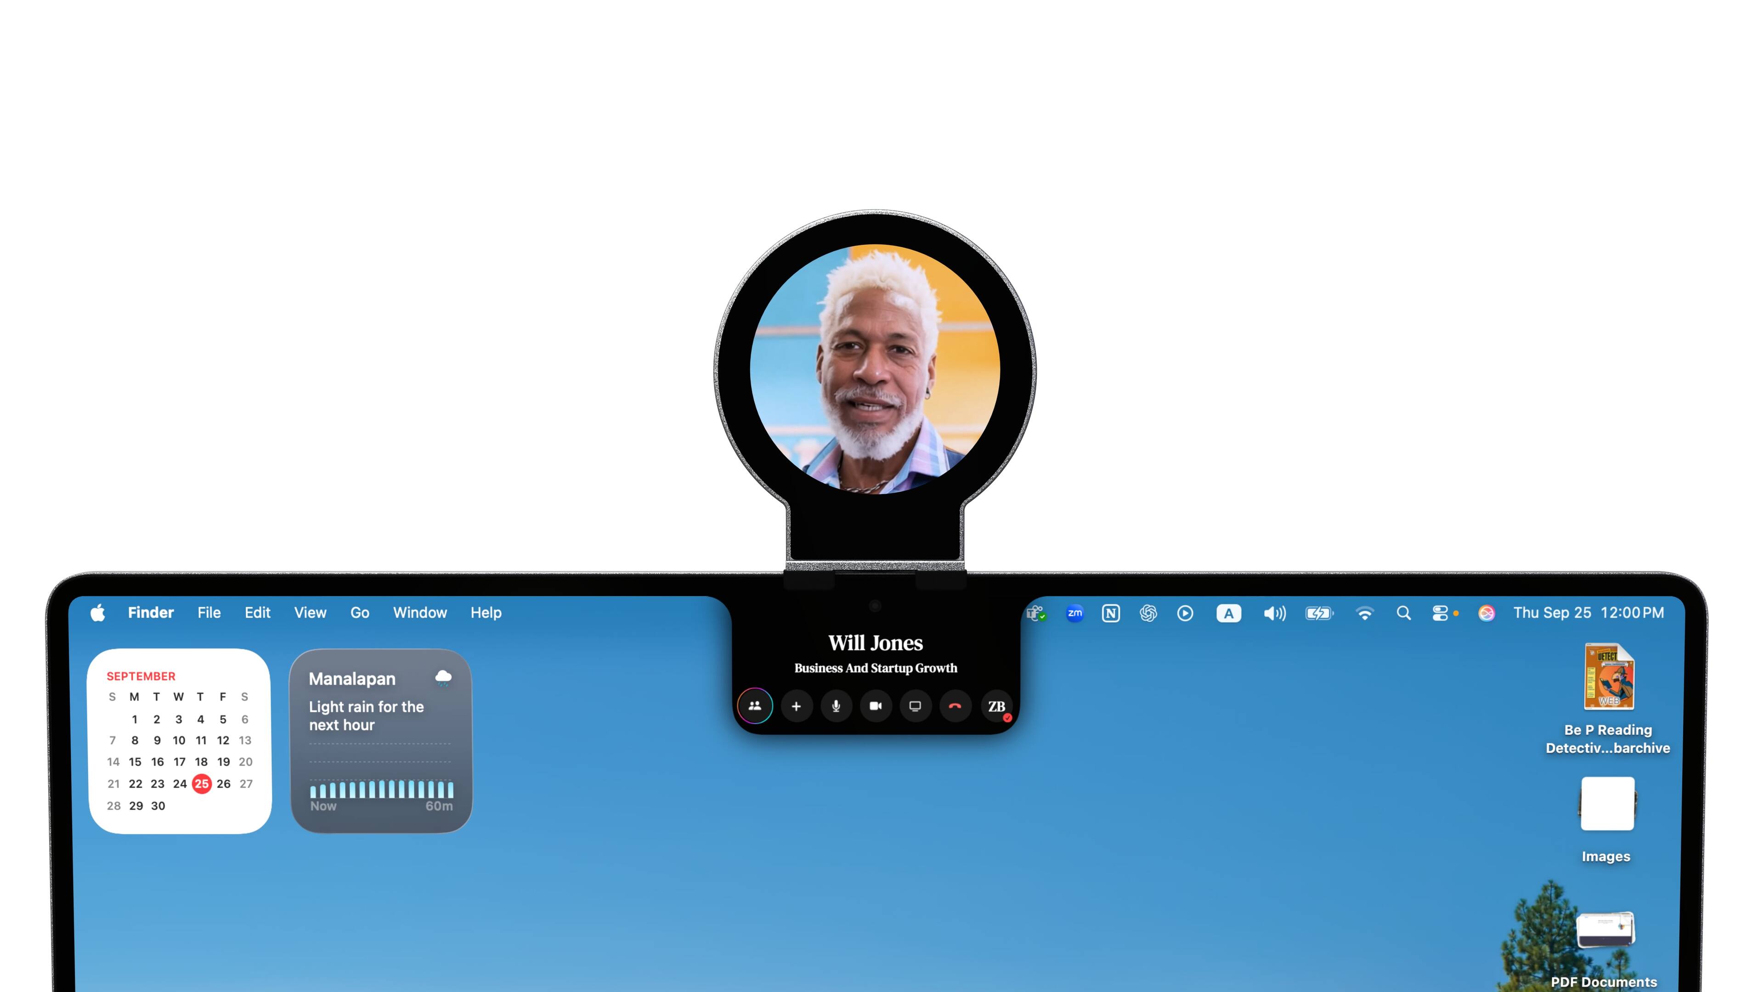
Task: Click the ChatGPT menu bar icon
Action: click(1148, 613)
